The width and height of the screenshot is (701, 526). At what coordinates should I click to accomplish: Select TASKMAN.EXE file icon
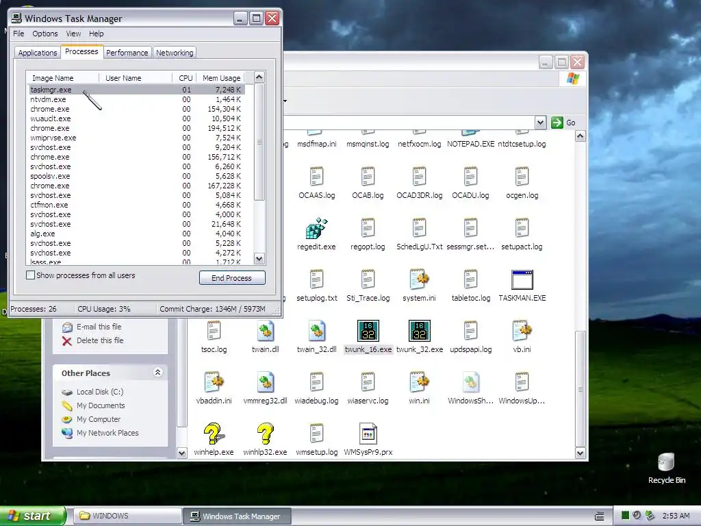tap(522, 279)
